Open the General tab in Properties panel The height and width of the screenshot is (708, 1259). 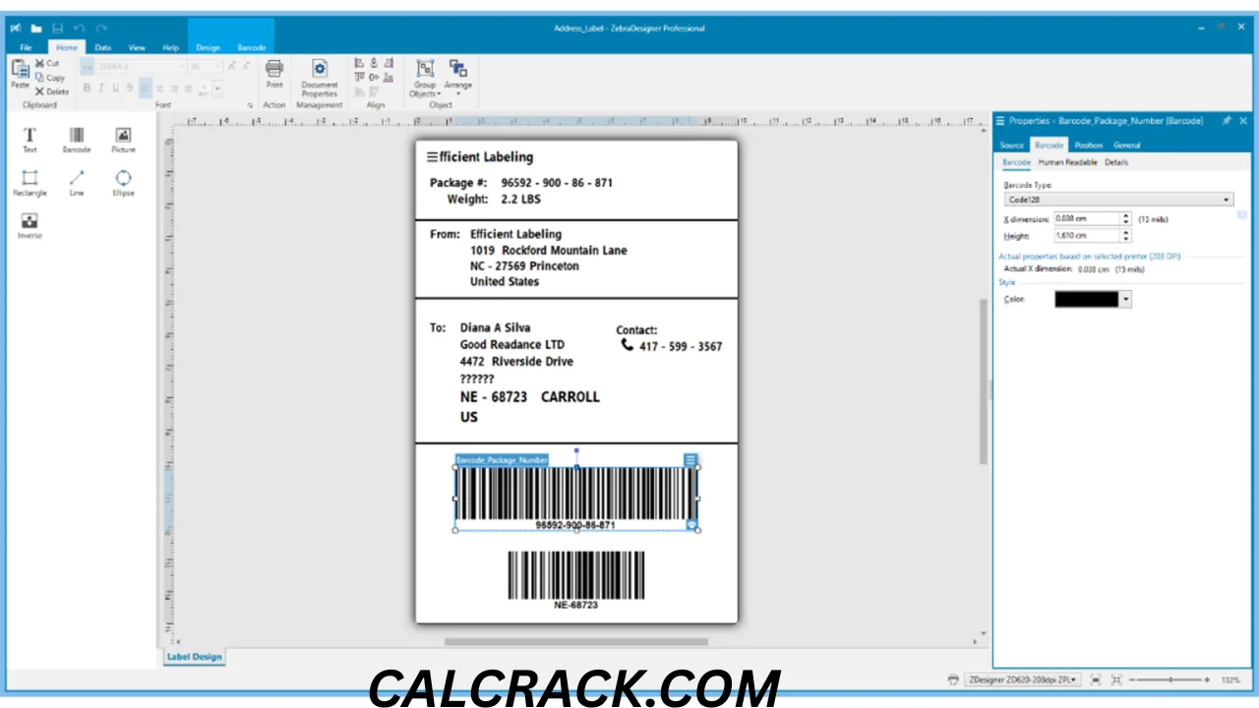point(1127,145)
